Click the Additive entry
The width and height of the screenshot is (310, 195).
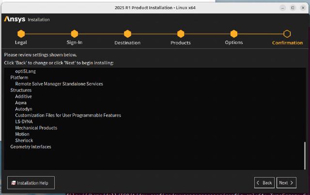[x=24, y=96]
